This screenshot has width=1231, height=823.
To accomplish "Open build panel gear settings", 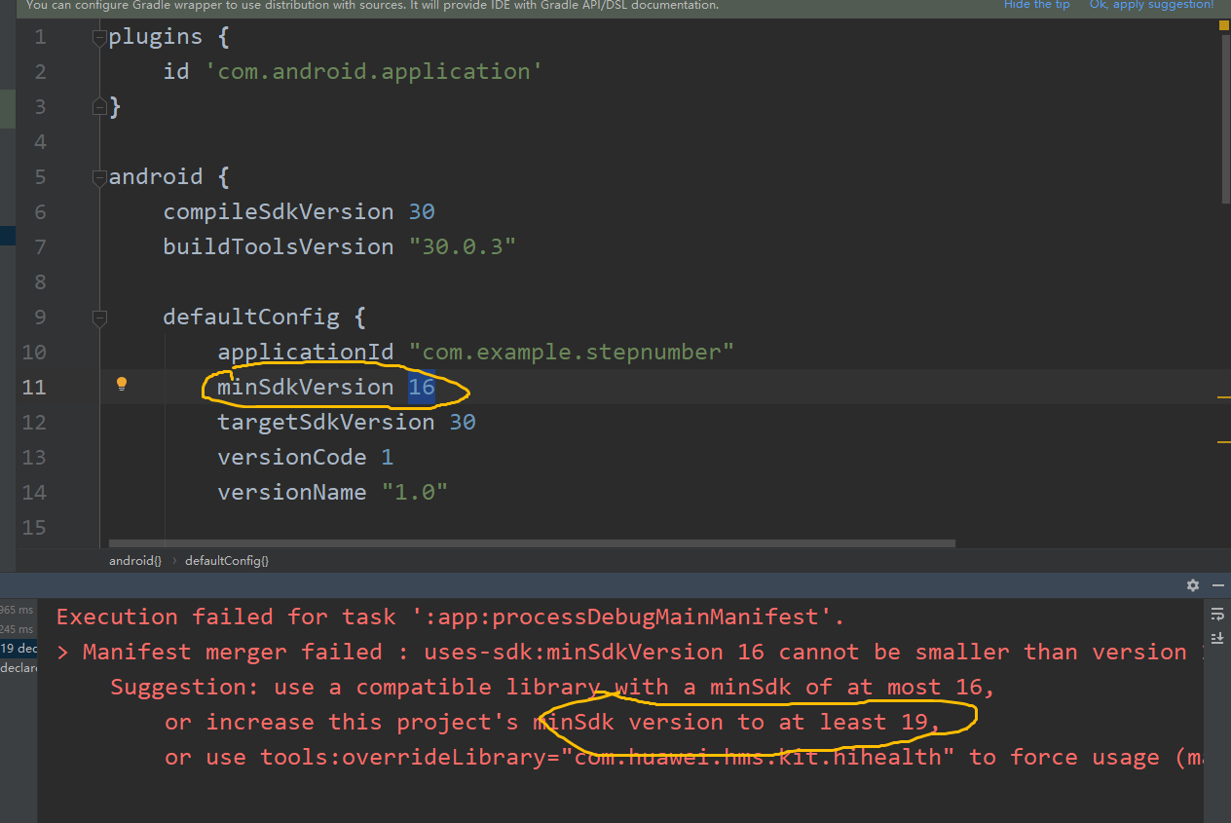I will (1193, 585).
